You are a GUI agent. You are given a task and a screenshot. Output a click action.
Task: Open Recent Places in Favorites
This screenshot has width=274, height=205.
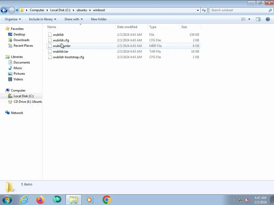click(23, 45)
